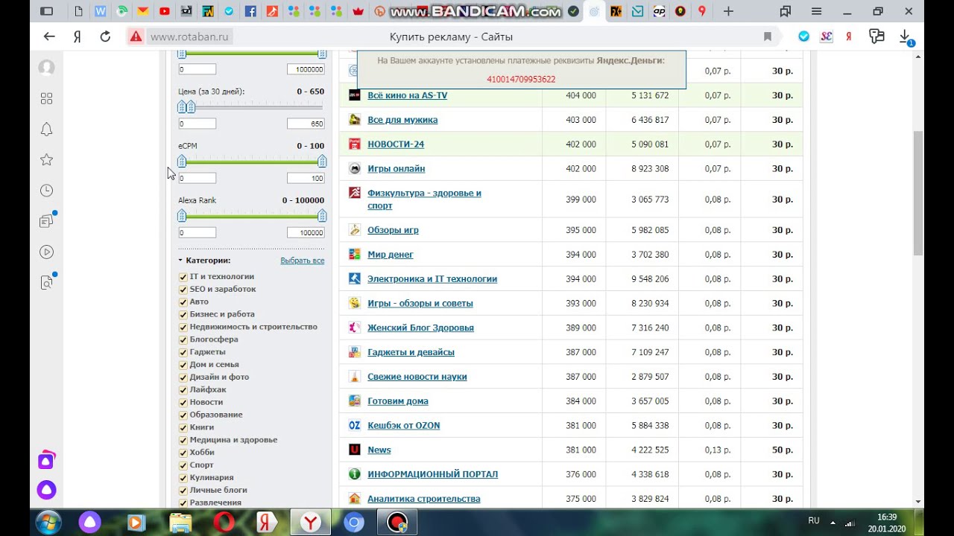The height and width of the screenshot is (536, 954).
Task: Click the RU language indicator in tray
Action: click(x=814, y=521)
